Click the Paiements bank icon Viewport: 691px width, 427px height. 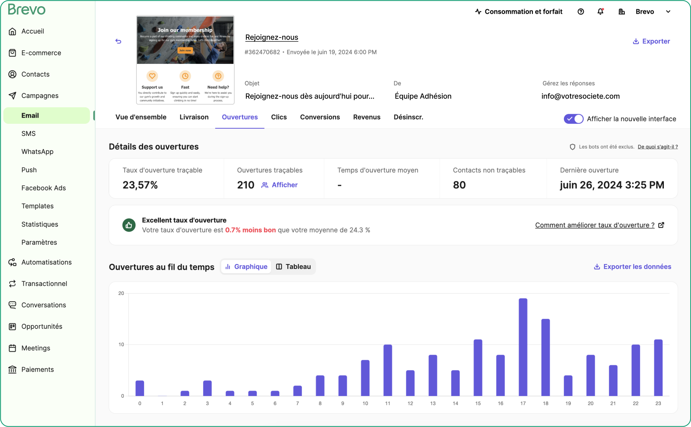[12, 370]
